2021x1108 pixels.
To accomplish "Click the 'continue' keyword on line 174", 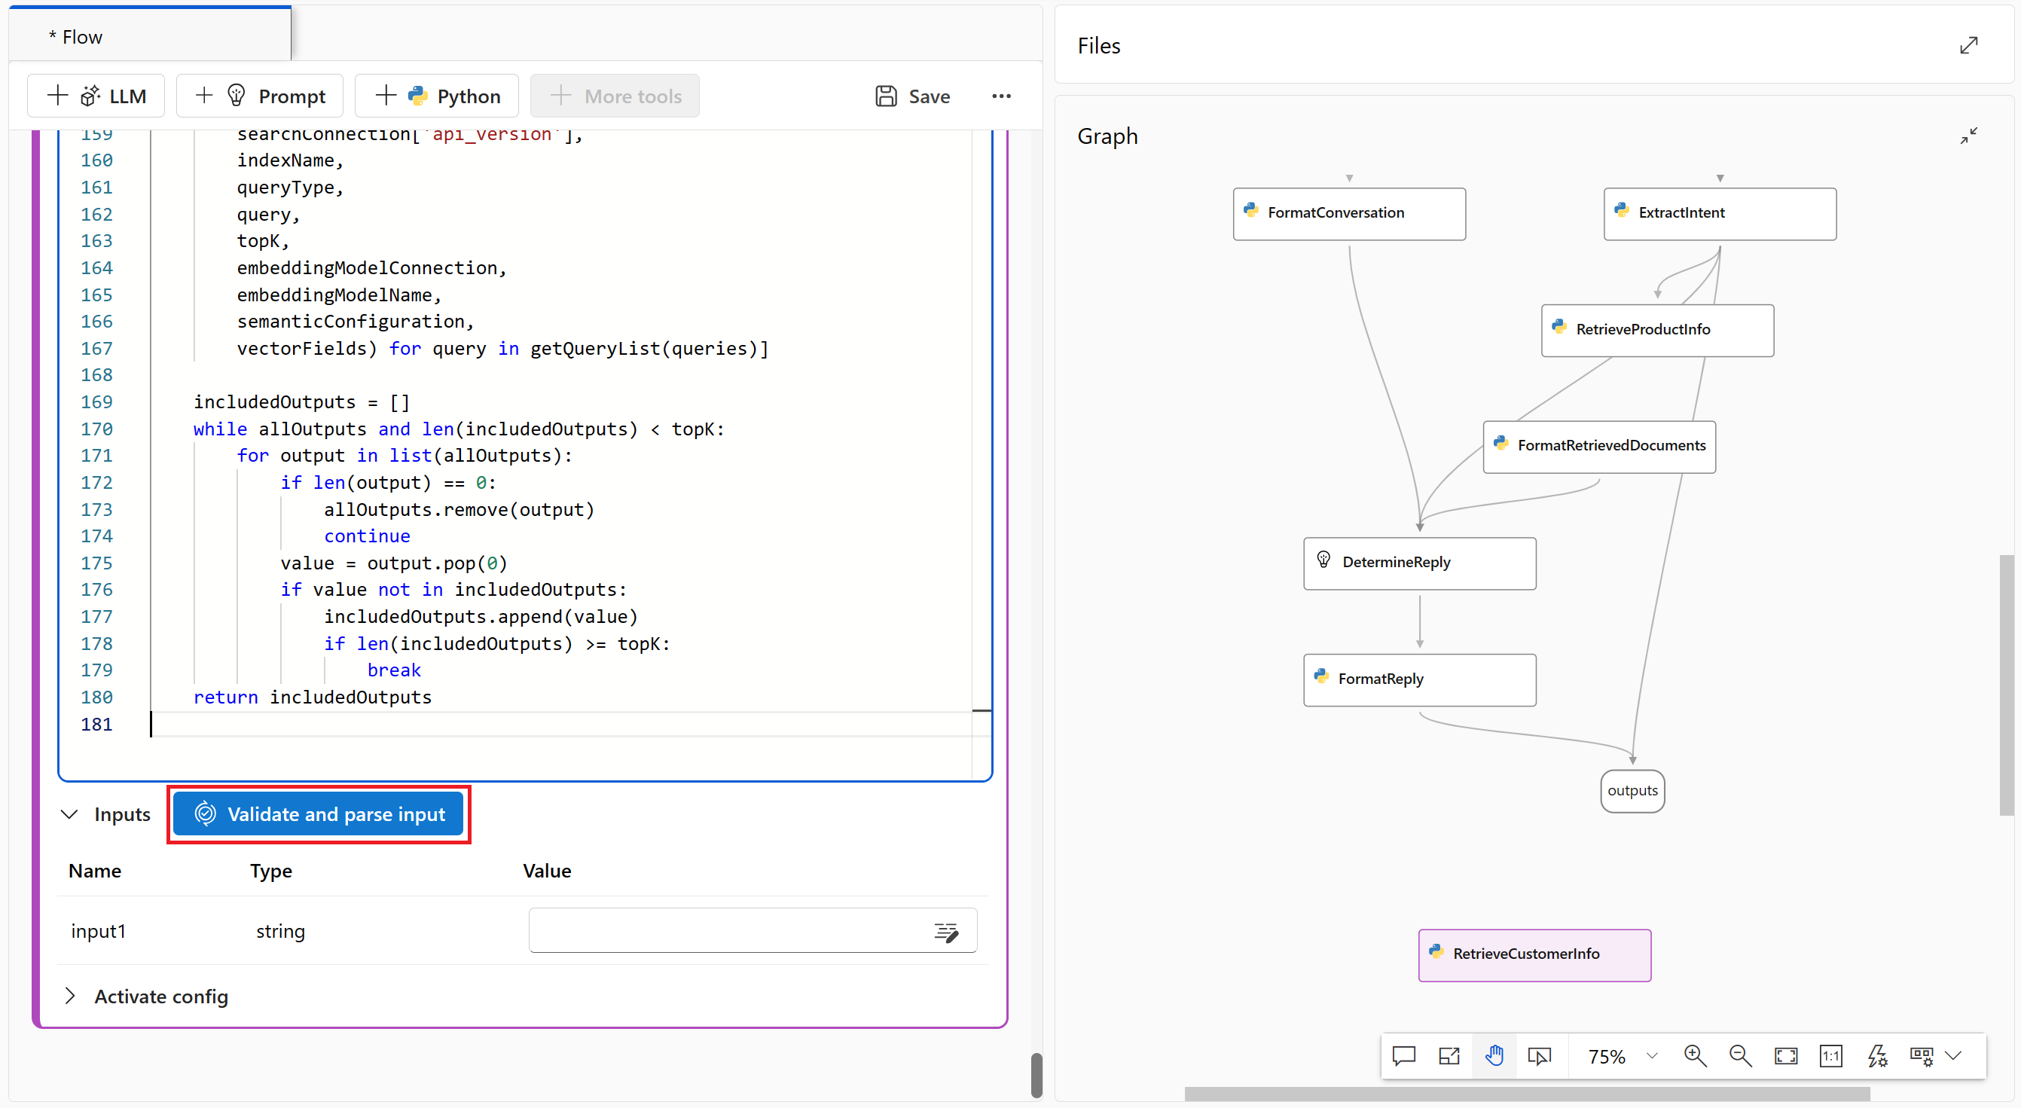I will tap(367, 537).
